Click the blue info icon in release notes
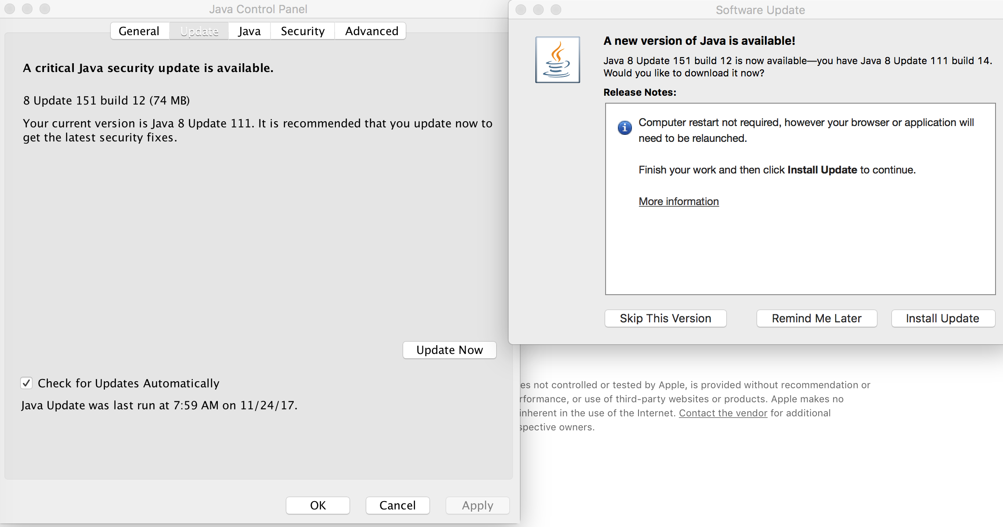The width and height of the screenshot is (1003, 527). pyautogui.click(x=624, y=127)
